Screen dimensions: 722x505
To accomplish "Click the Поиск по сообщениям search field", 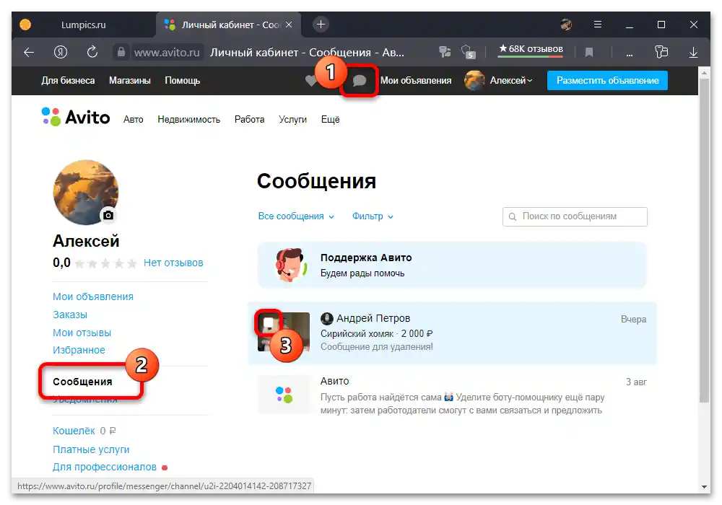I will pyautogui.click(x=575, y=216).
